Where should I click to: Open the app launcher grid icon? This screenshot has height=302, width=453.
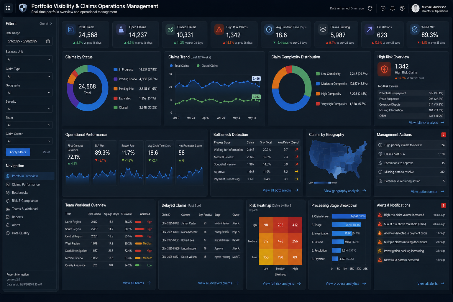8,8
